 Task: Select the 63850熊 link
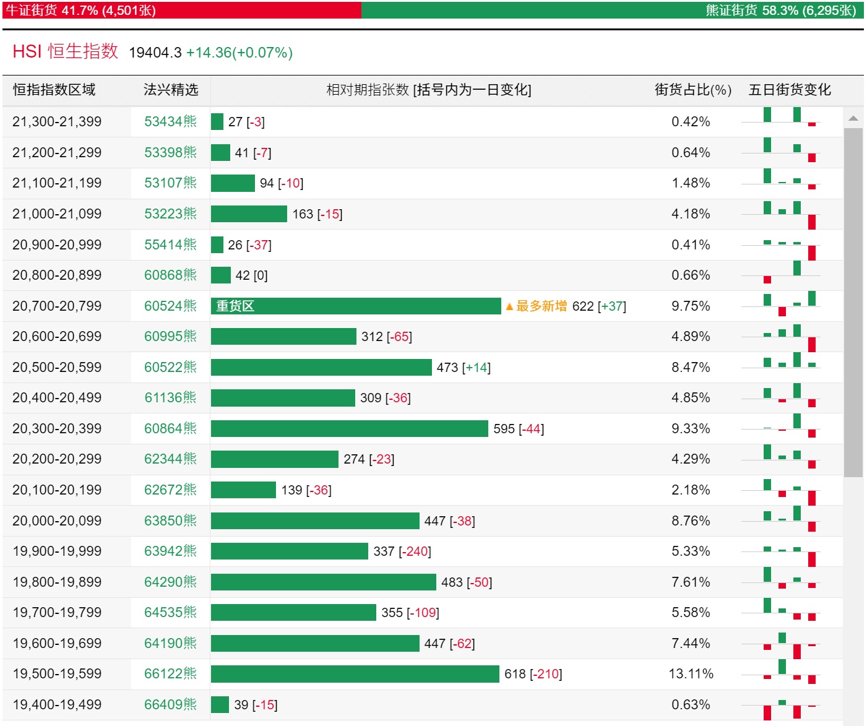coord(170,521)
